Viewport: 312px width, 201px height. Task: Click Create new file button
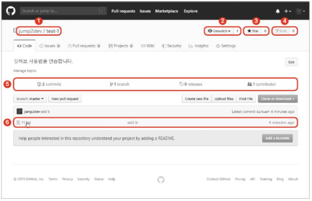(197, 99)
